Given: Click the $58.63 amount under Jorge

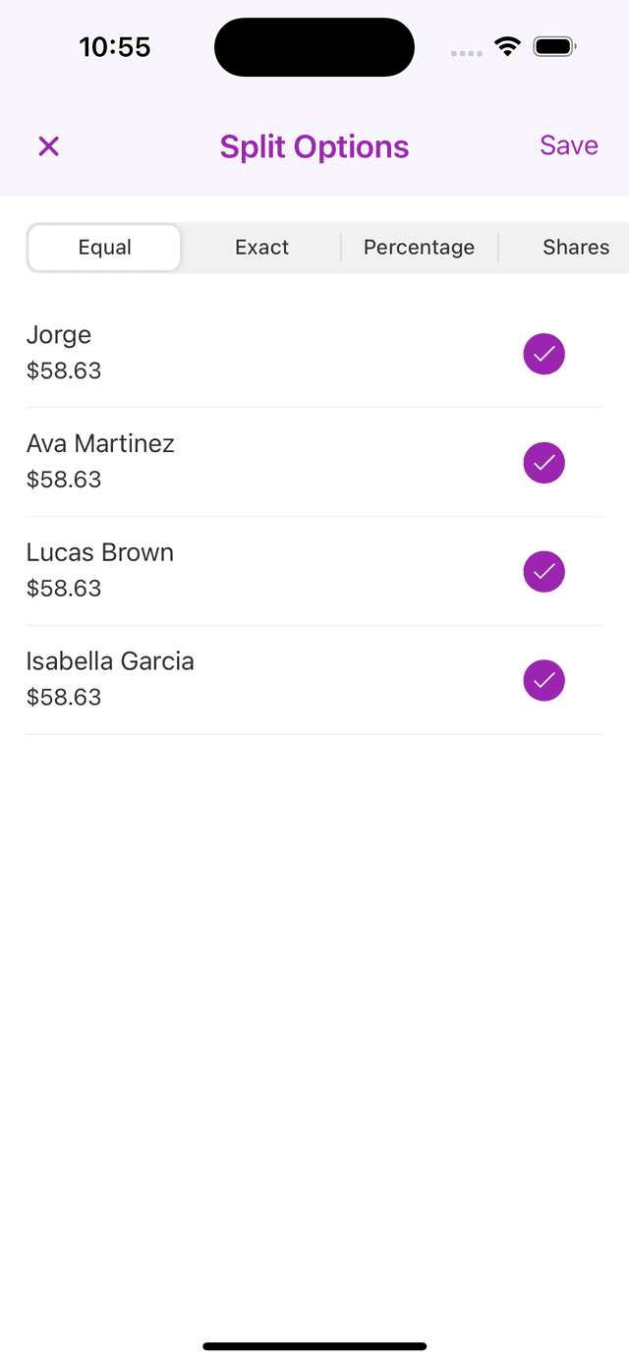Looking at the screenshot, I should (x=64, y=371).
